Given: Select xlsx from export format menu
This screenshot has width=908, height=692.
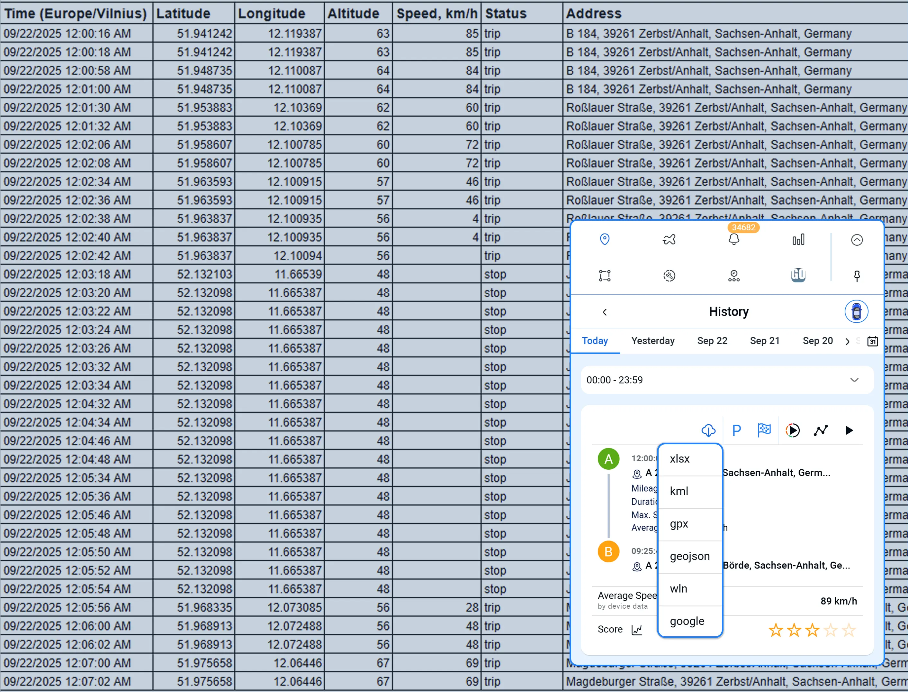Looking at the screenshot, I should pyautogui.click(x=680, y=459).
